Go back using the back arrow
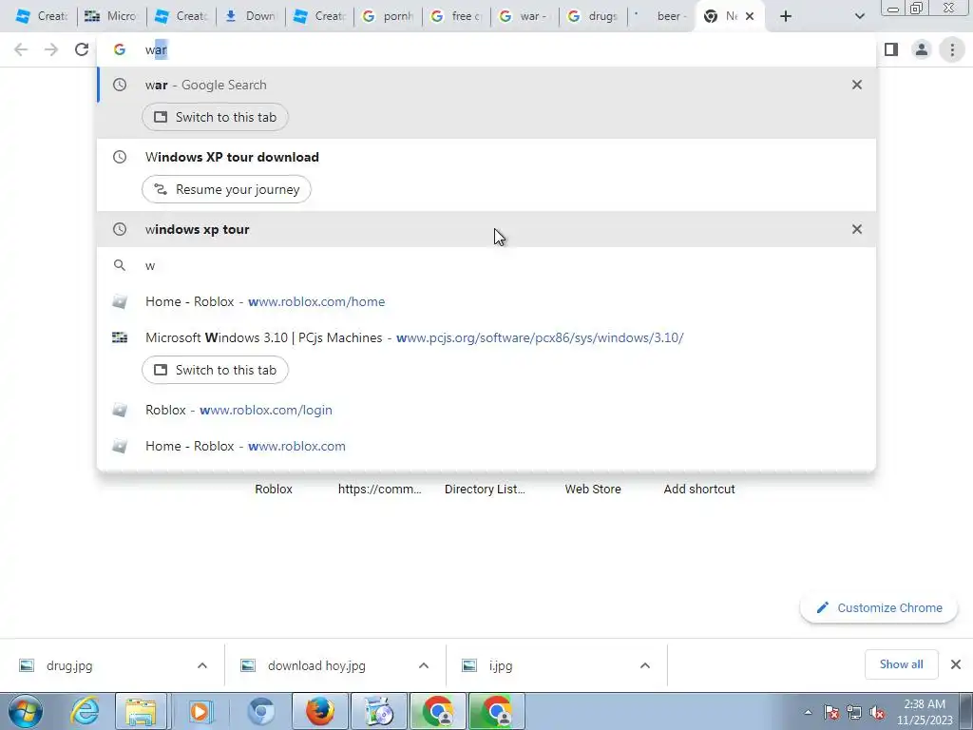 tap(21, 49)
